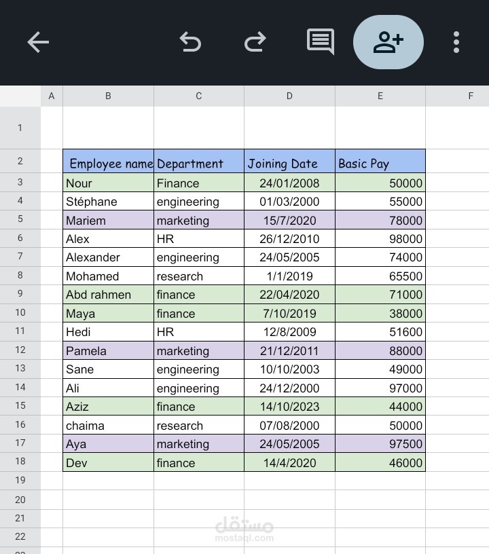Select column D header
Screen dimensions: 489x554
click(289, 96)
